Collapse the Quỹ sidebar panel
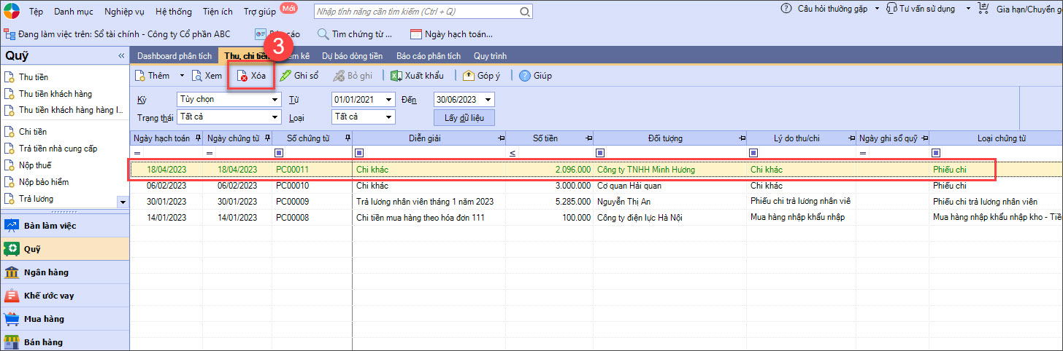The width and height of the screenshot is (1063, 351). tap(121, 56)
